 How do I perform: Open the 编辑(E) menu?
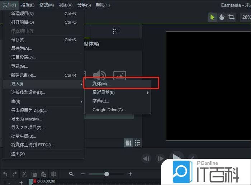coord(28,5)
